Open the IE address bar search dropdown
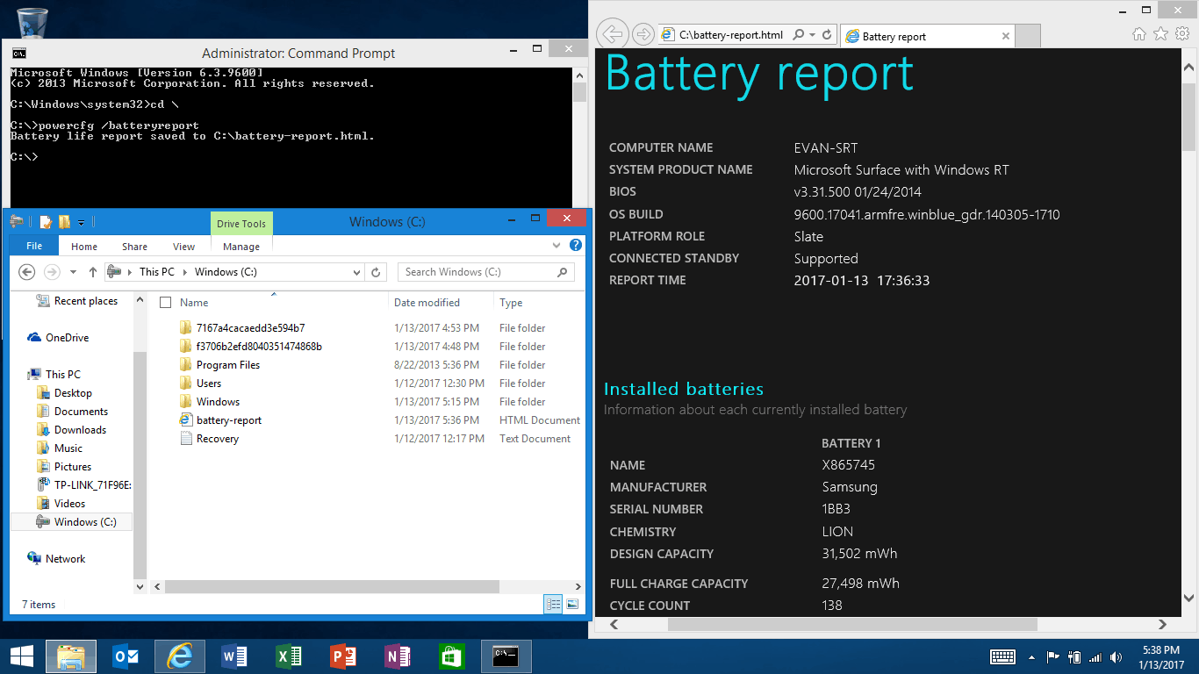This screenshot has height=674, width=1199. pyautogui.click(x=812, y=35)
